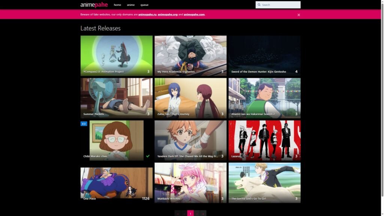
Task: Focus the Search input field
Action: (x=278, y=4)
